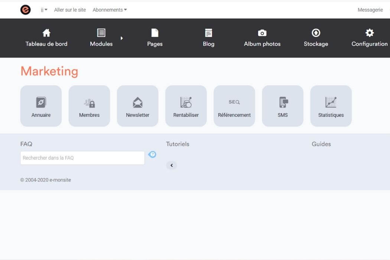390x260 pixels.
Task: Open the Blog section
Action: 208,37
